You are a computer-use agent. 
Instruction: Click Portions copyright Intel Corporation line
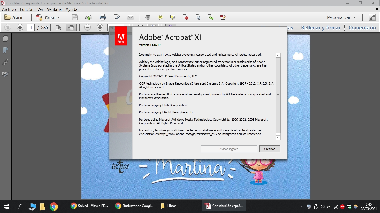(163, 105)
